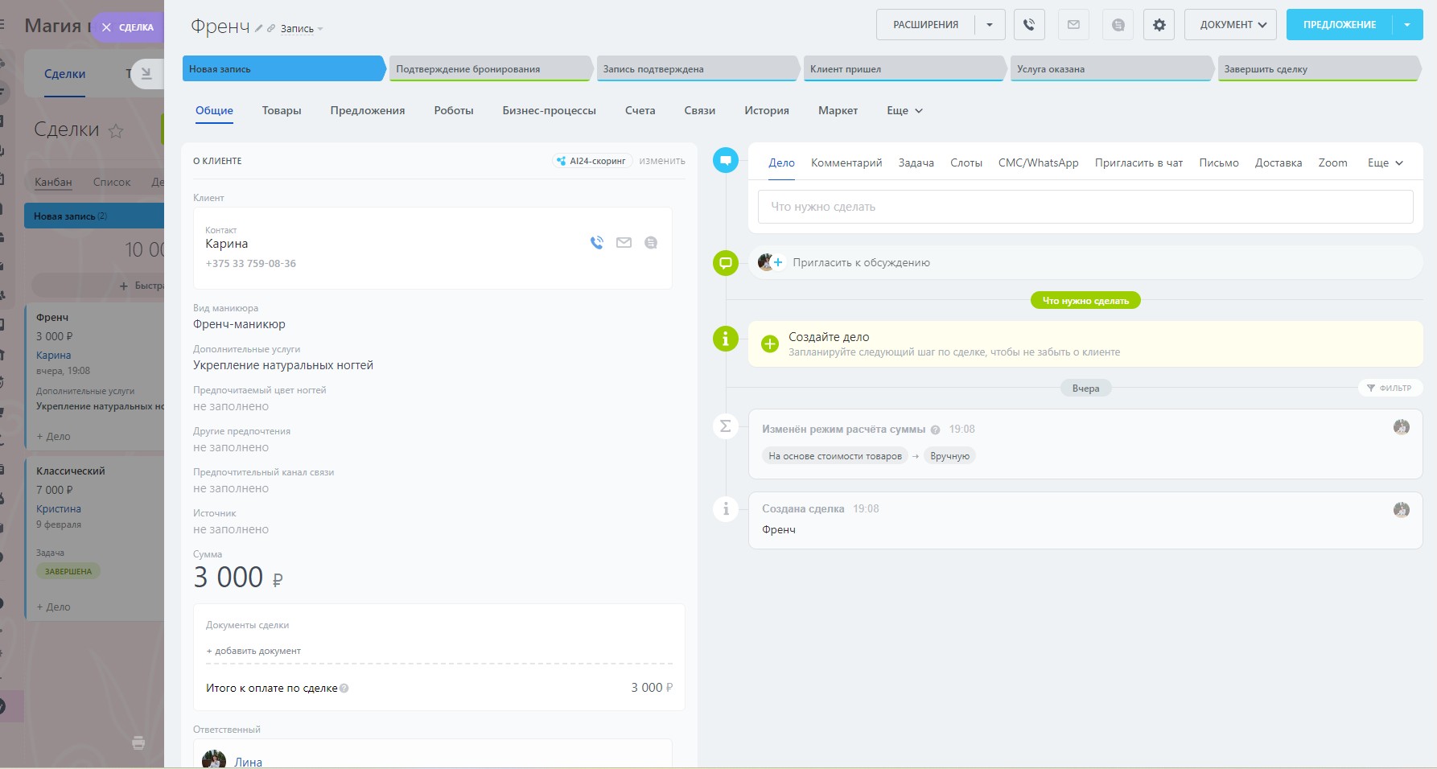Screen dimensions: 1437x769
Task: Switch to the Товары tab
Action: [282, 111]
